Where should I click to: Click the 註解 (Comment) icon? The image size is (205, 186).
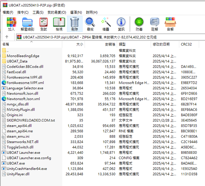(x=155, y=24)
